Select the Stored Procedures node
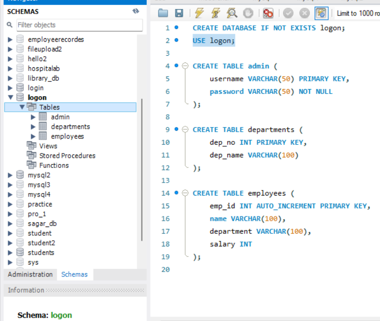The height and width of the screenshot is (321, 380). tap(67, 156)
